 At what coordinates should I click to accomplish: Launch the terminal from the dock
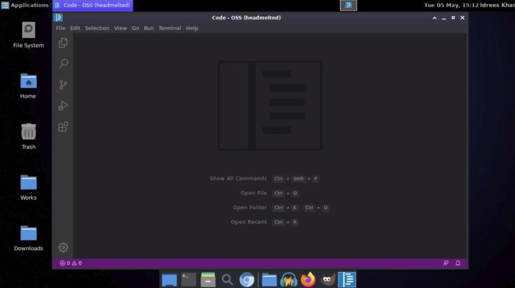click(188, 280)
